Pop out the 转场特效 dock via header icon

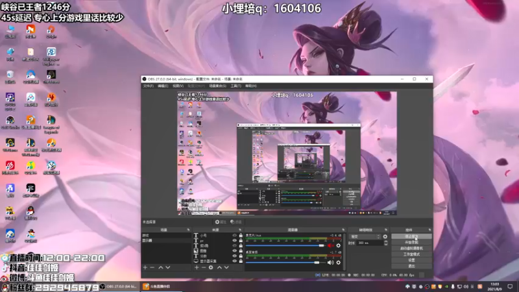[x=386, y=230]
